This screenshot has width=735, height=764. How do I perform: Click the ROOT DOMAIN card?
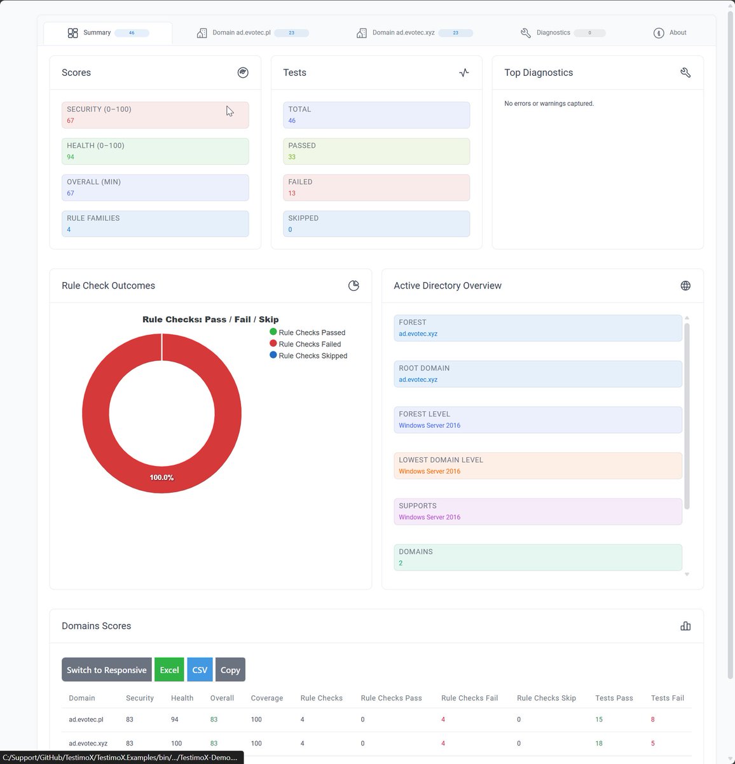click(538, 374)
